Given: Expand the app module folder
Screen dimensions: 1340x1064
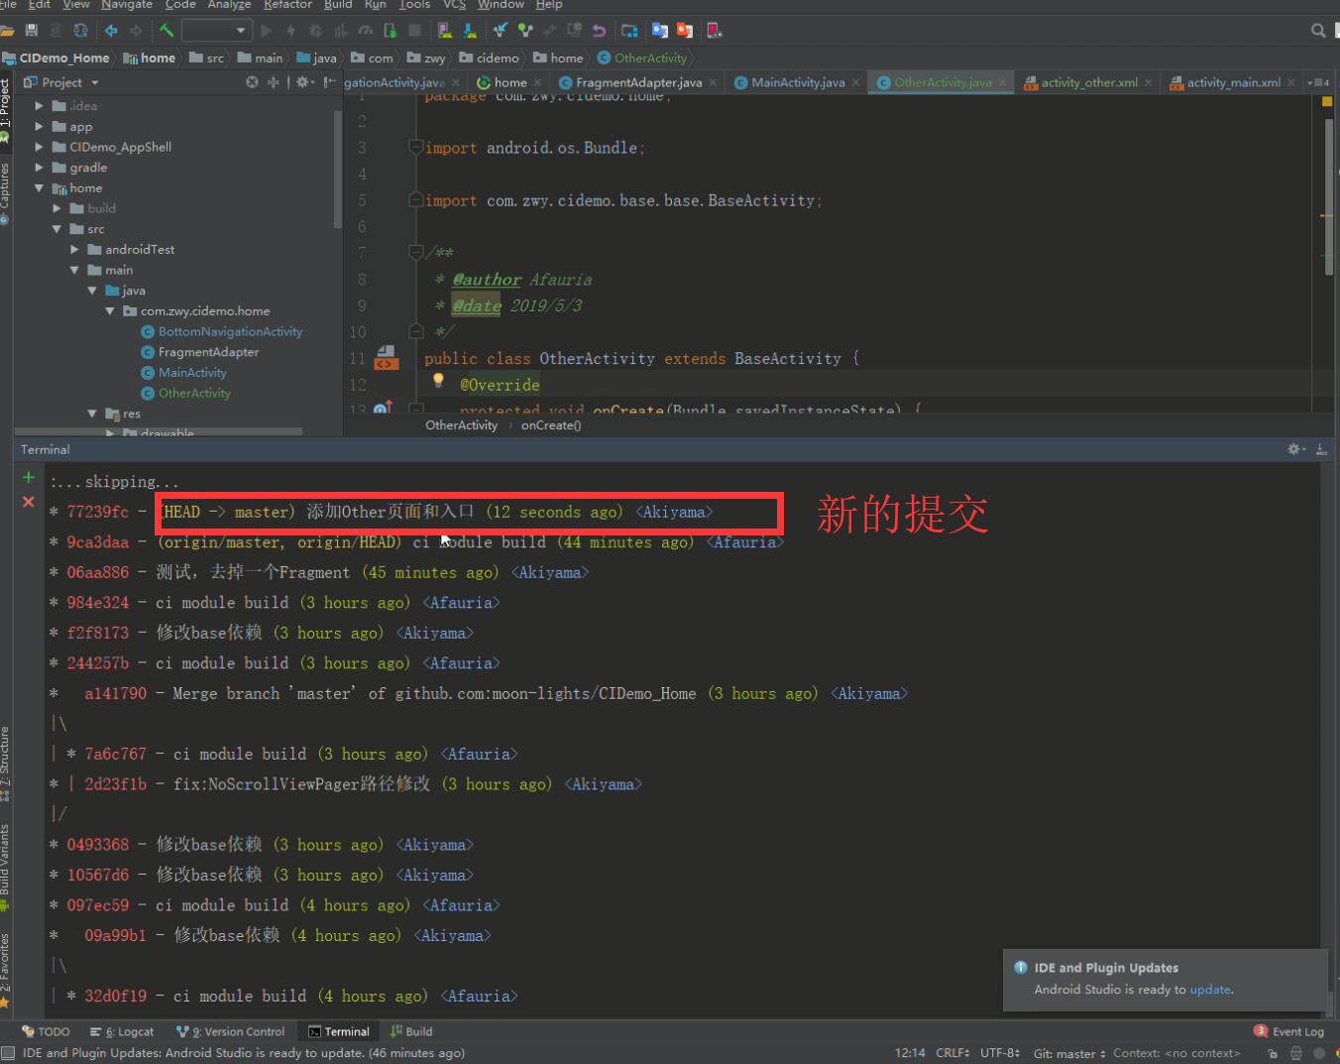Looking at the screenshot, I should pyautogui.click(x=39, y=126).
